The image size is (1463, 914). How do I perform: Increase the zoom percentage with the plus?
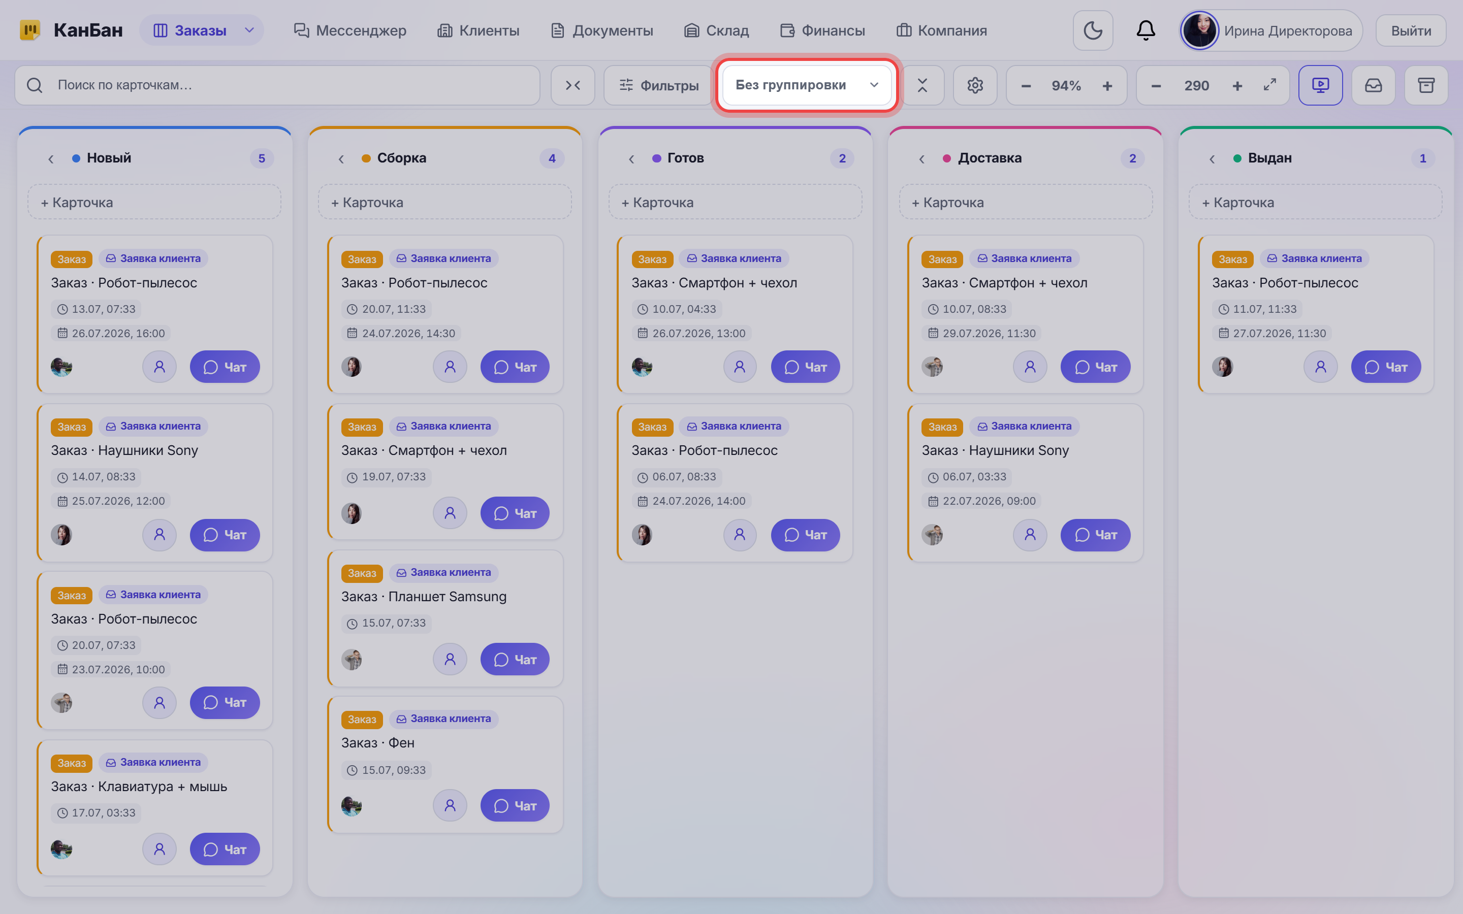(x=1107, y=86)
